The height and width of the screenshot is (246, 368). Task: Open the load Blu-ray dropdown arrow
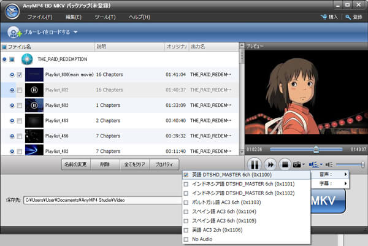point(75,32)
